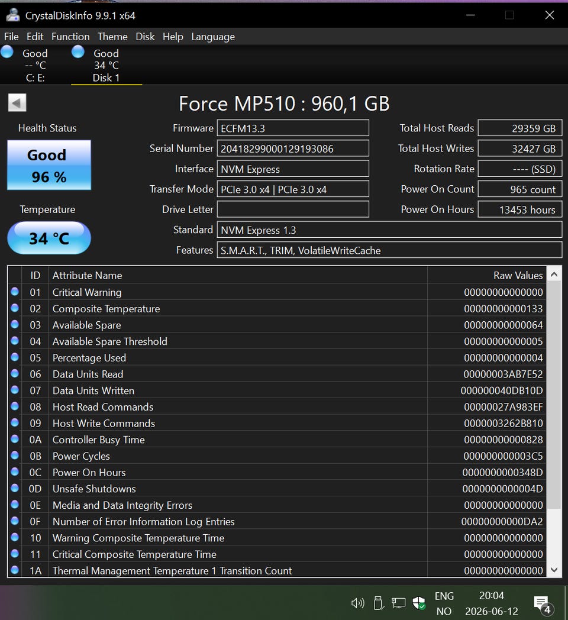568x620 pixels.
Task: Click raw value 00000003AB7E52
Action: click(503, 374)
